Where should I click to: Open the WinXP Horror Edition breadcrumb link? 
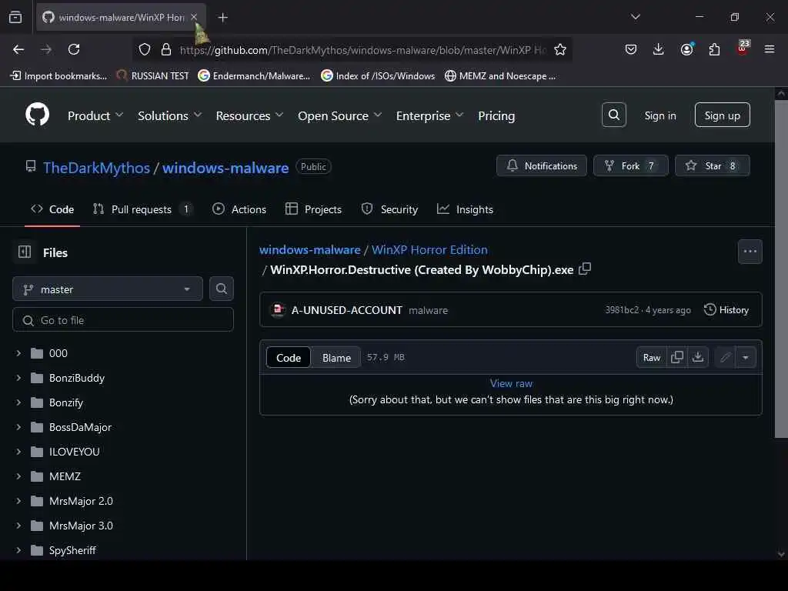(x=429, y=250)
